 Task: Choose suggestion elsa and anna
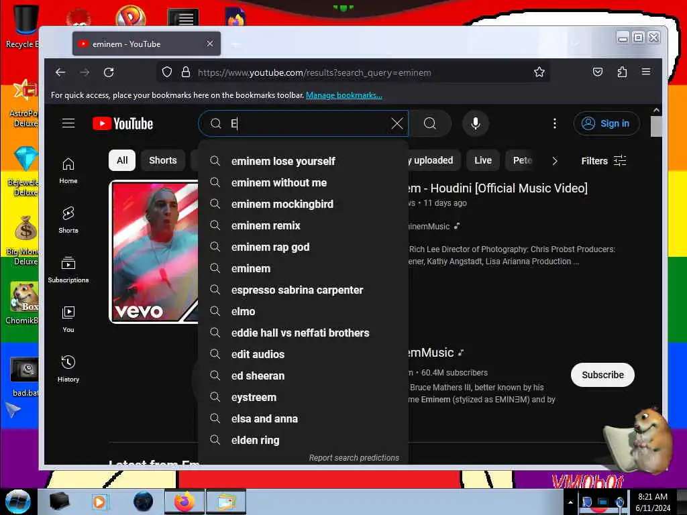(x=303, y=418)
